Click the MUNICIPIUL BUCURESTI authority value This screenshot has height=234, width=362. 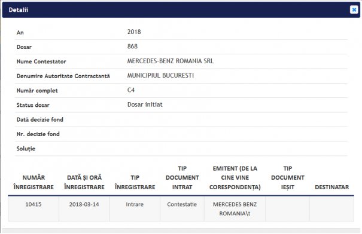click(160, 76)
